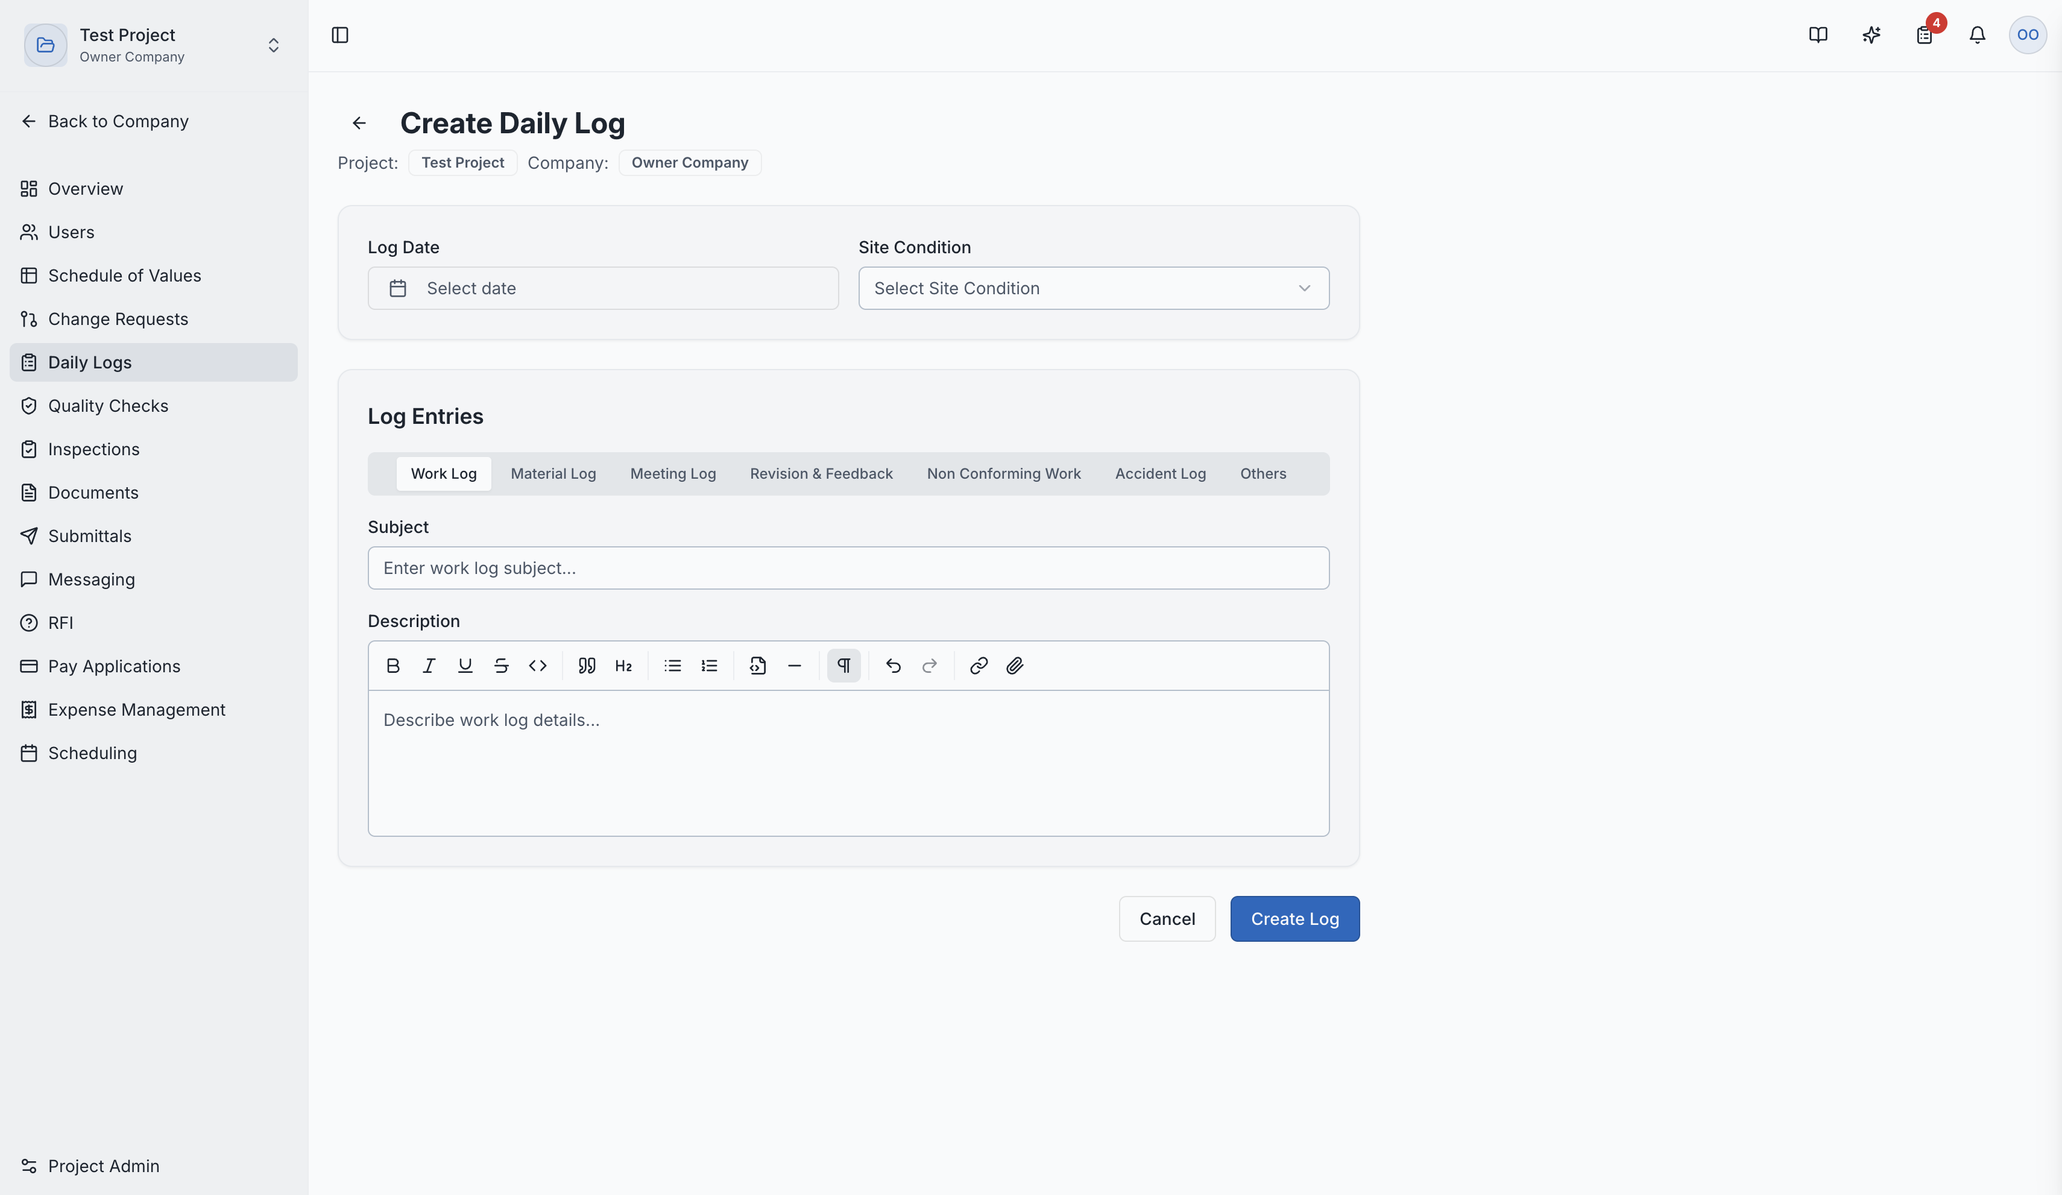Open RFI in the sidebar
Image resolution: width=2062 pixels, height=1195 pixels.
[x=153, y=623]
